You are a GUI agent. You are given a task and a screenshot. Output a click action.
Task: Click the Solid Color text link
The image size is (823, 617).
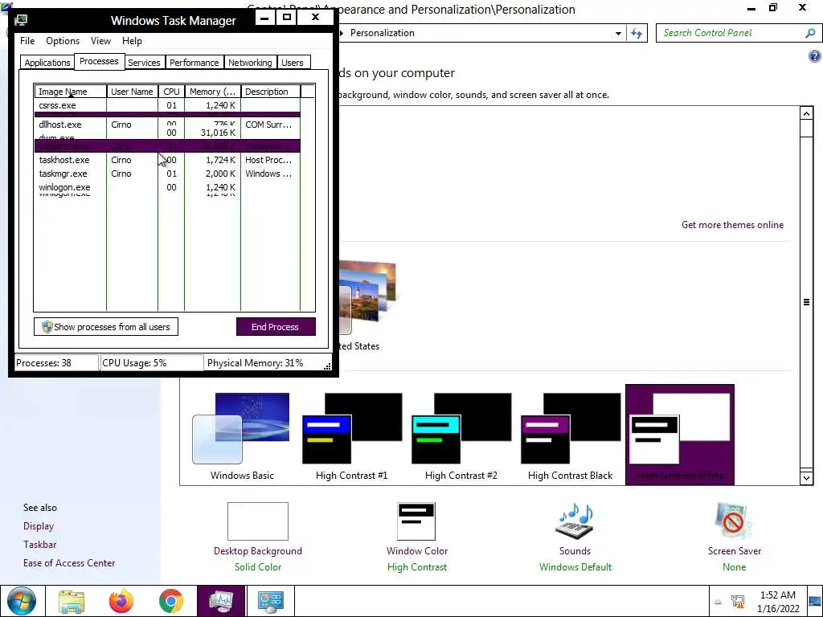pos(258,567)
